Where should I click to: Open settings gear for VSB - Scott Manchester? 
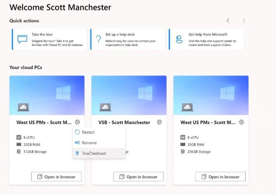click(x=159, y=122)
